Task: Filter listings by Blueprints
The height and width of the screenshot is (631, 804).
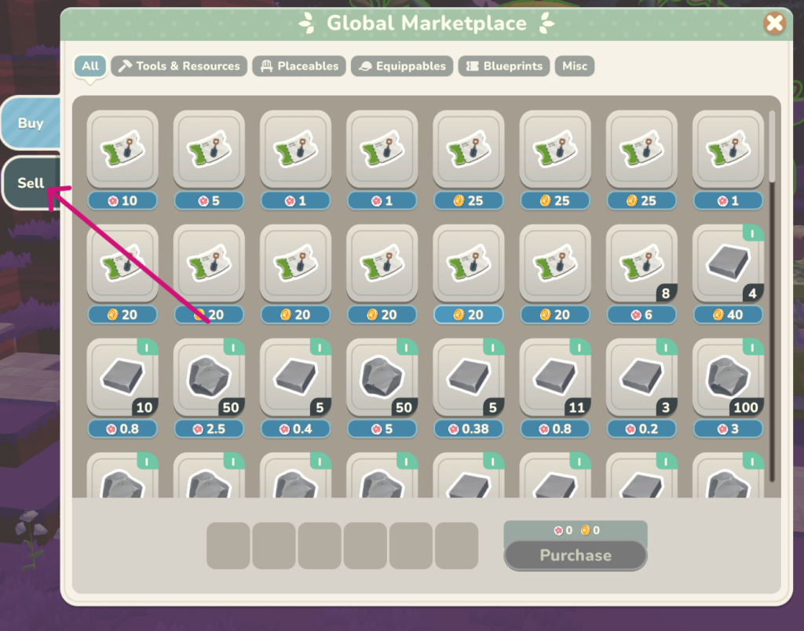Action: (x=503, y=66)
